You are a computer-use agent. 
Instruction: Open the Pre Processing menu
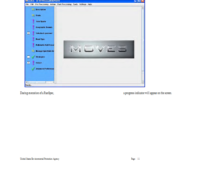click(42, 4)
